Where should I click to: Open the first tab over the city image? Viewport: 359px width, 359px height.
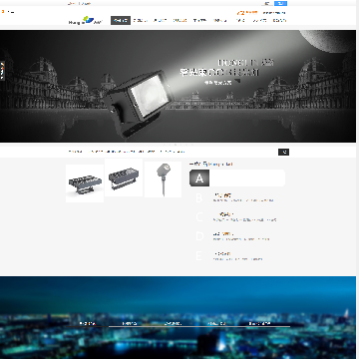pos(88,323)
